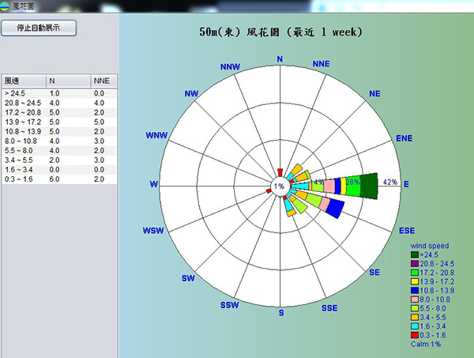Select the '10.8 ~ 13.9' table row
The height and width of the screenshot is (358, 474).
[24, 131]
